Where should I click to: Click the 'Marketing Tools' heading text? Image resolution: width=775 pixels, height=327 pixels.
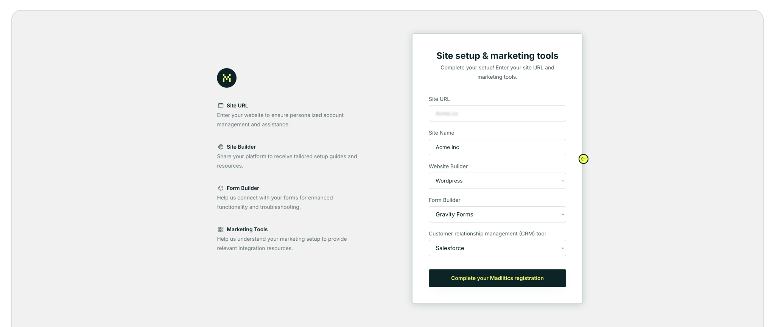coord(247,229)
